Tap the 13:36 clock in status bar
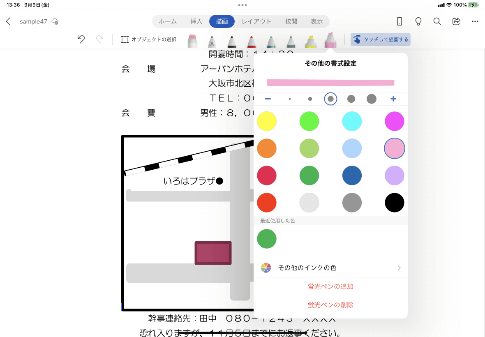485x337 pixels. [13, 5]
